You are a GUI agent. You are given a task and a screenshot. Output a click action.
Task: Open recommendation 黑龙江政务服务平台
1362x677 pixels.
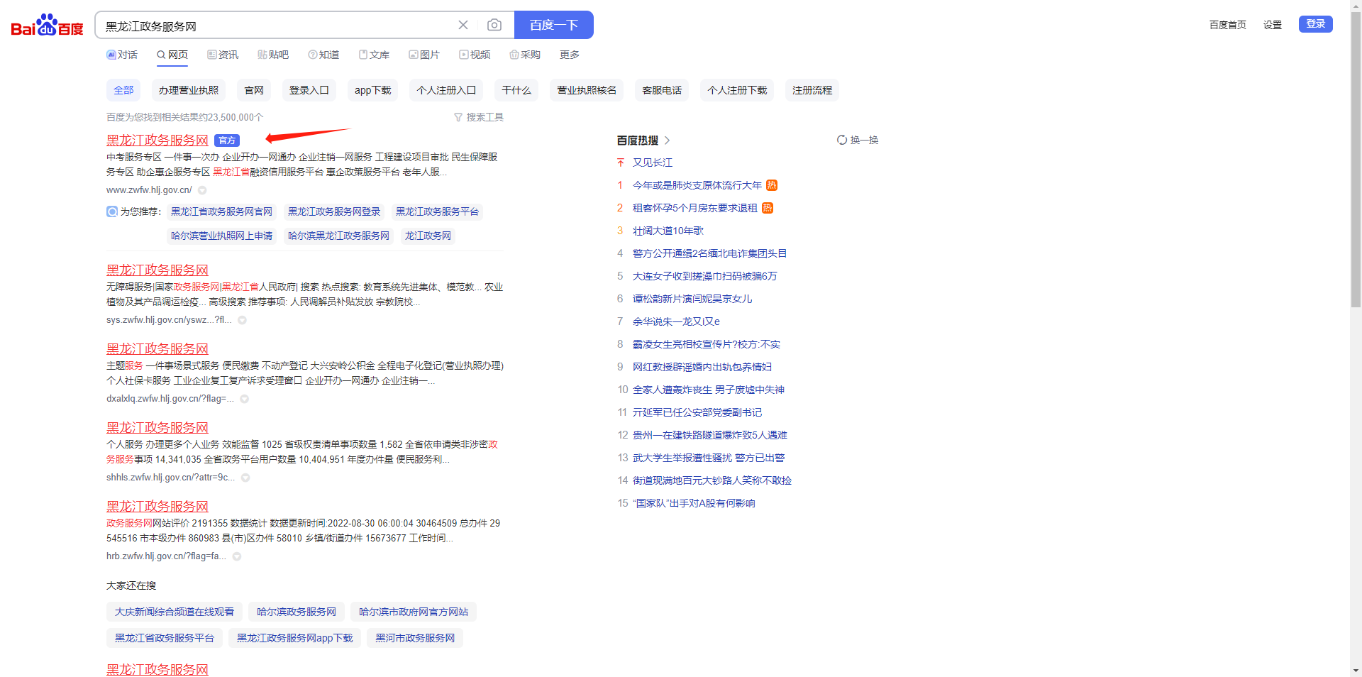point(437,211)
